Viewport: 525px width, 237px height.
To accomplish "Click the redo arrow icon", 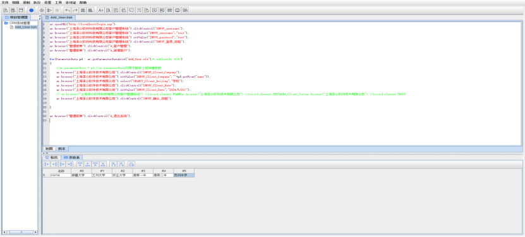I will click(x=75, y=10).
